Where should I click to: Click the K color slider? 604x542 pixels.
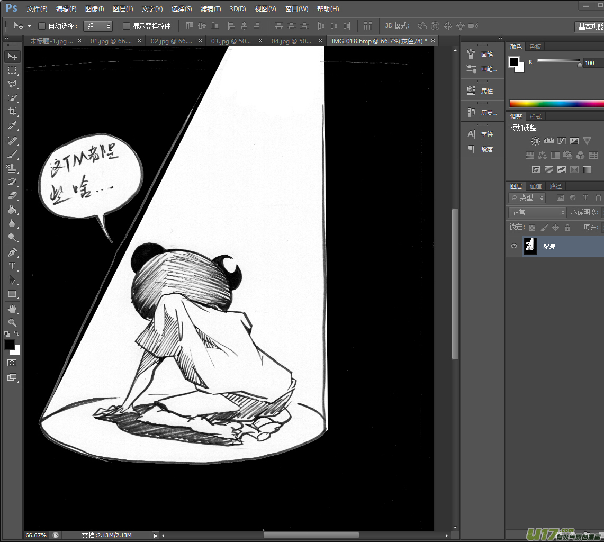558,61
